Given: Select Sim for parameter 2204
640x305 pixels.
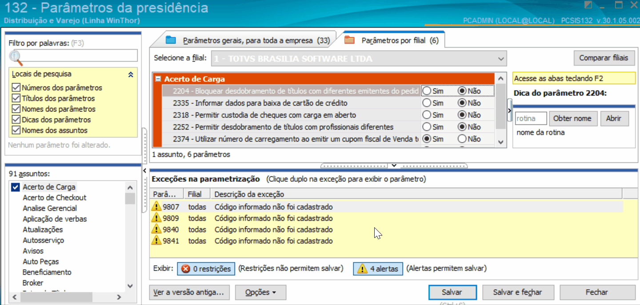Looking at the screenshot, I should [x=427, y=91].
